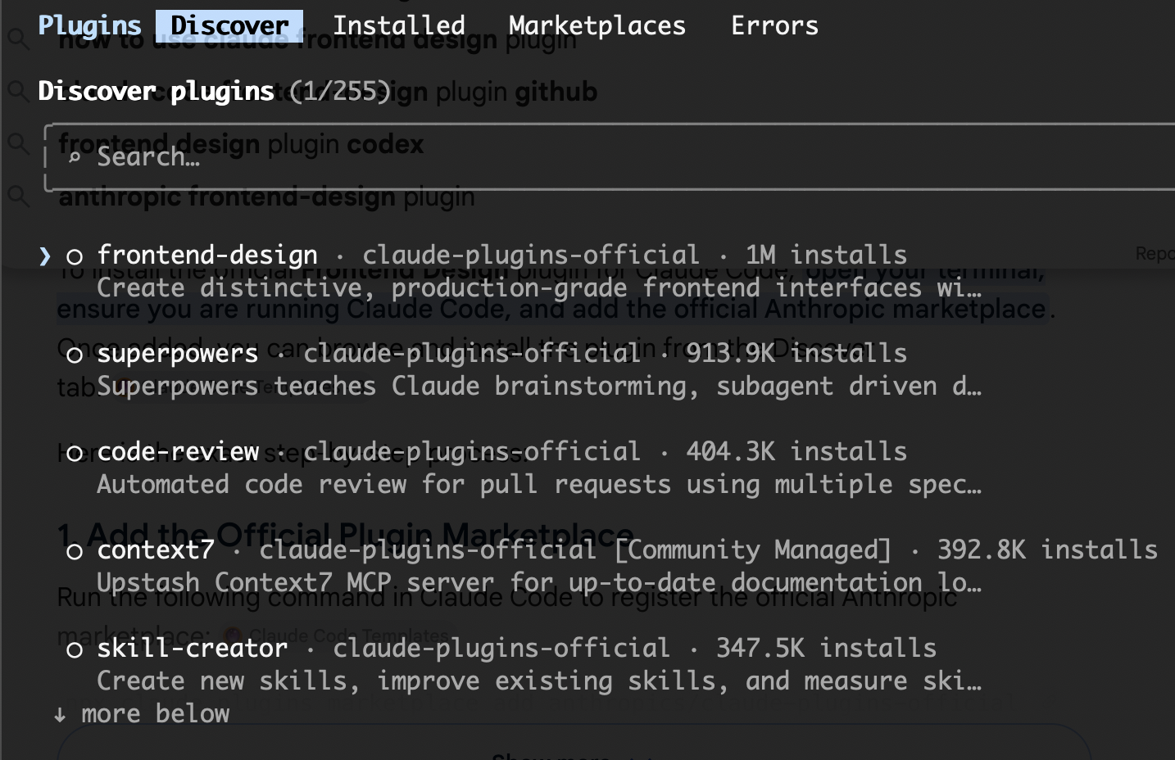This screenshot has height=760, width=1175.
Task: Select the superpowers plugin name
Action: pos(178,353)
